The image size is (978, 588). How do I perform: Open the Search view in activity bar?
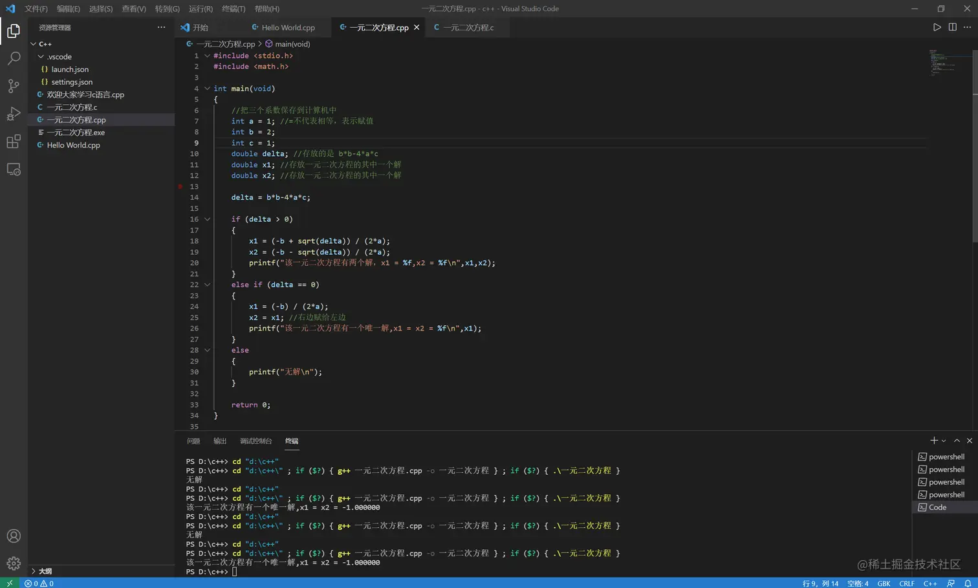click(14, 58)
